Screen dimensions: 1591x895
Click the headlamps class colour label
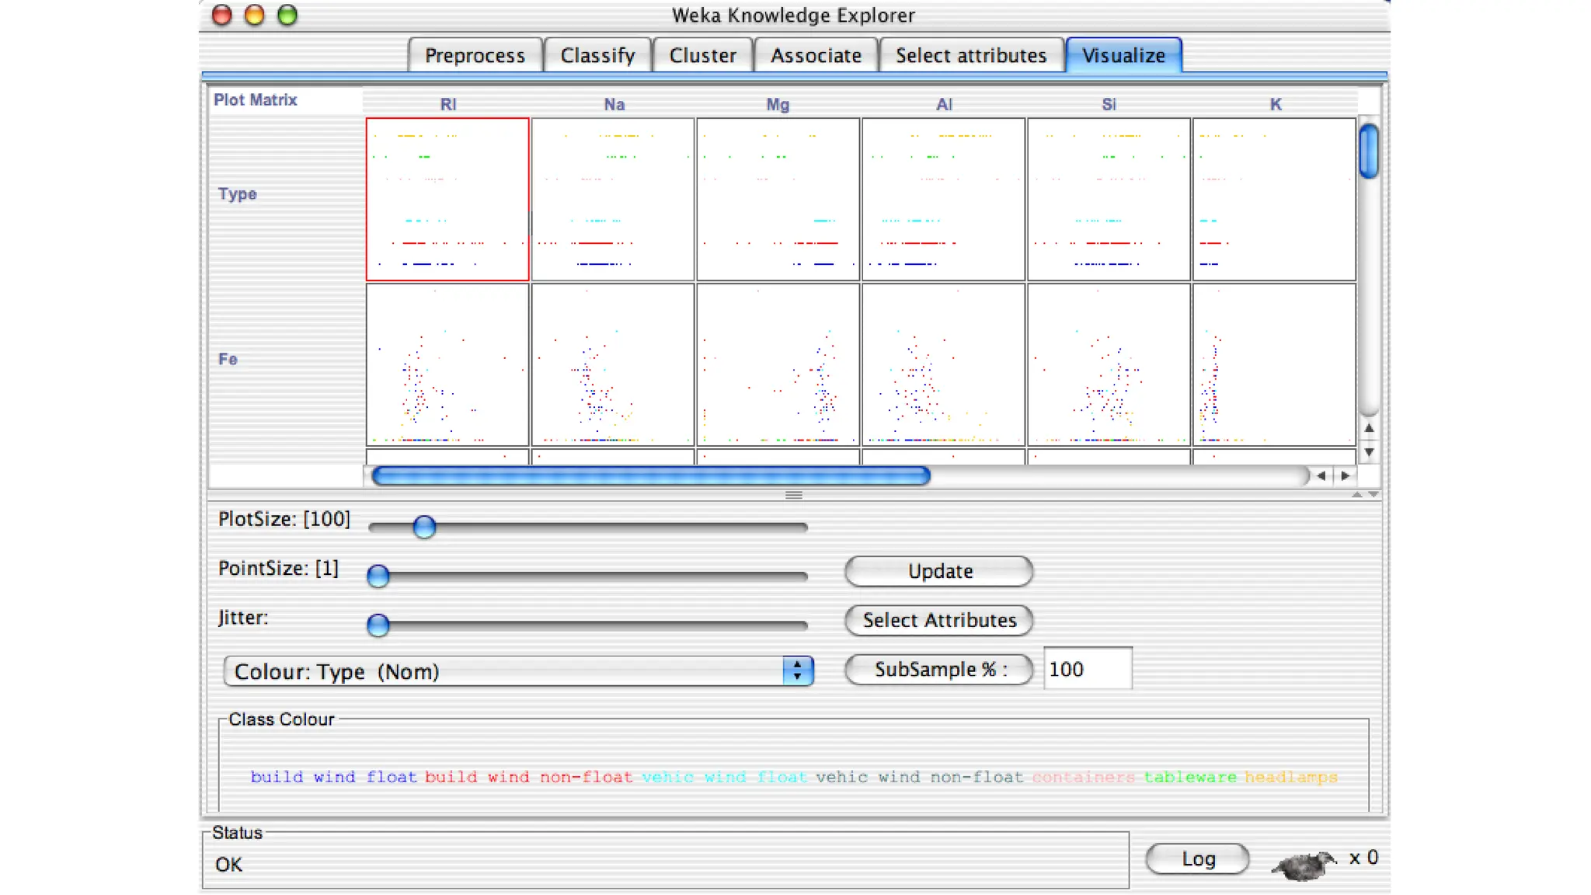[1290, 777]
